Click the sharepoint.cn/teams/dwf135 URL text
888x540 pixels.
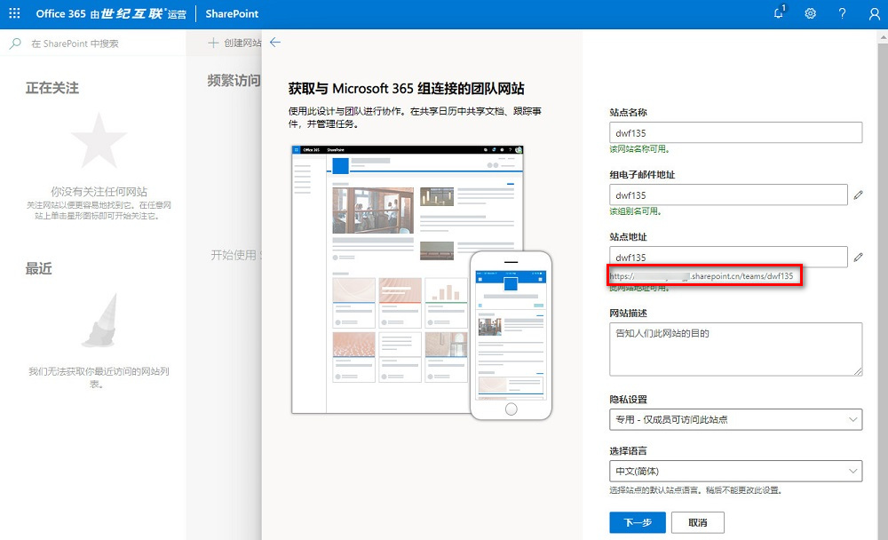[741, 276]
